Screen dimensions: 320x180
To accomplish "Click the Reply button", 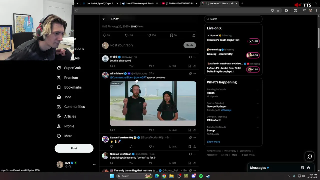I will (190, 45).
